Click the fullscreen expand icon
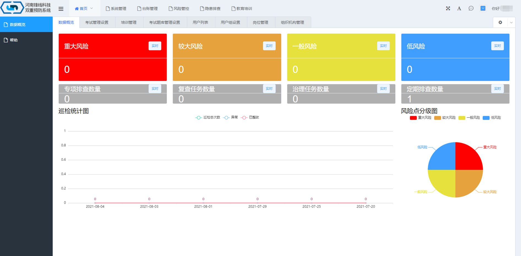Viewport: 521px width, 256px height. coord(448,9)
